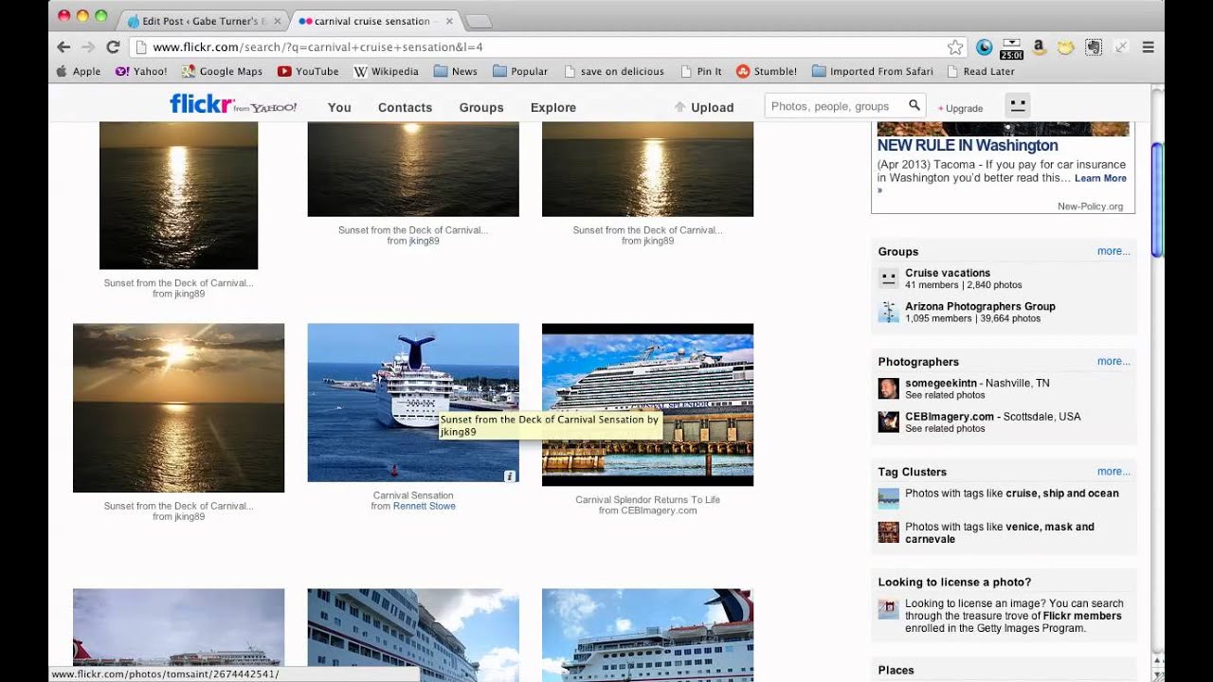1213x682 pixels.
Task: Click the browser forward arrow
Action: point(88,46)
